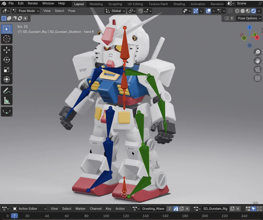Toggle only show selected filter

pos(254,209)
